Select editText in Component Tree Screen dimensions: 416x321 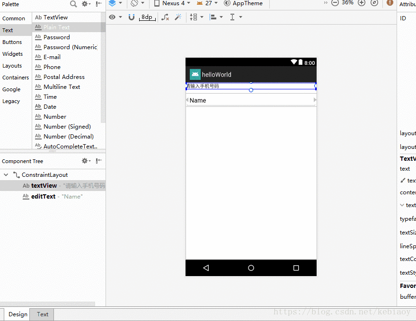[x=53, y=196]
